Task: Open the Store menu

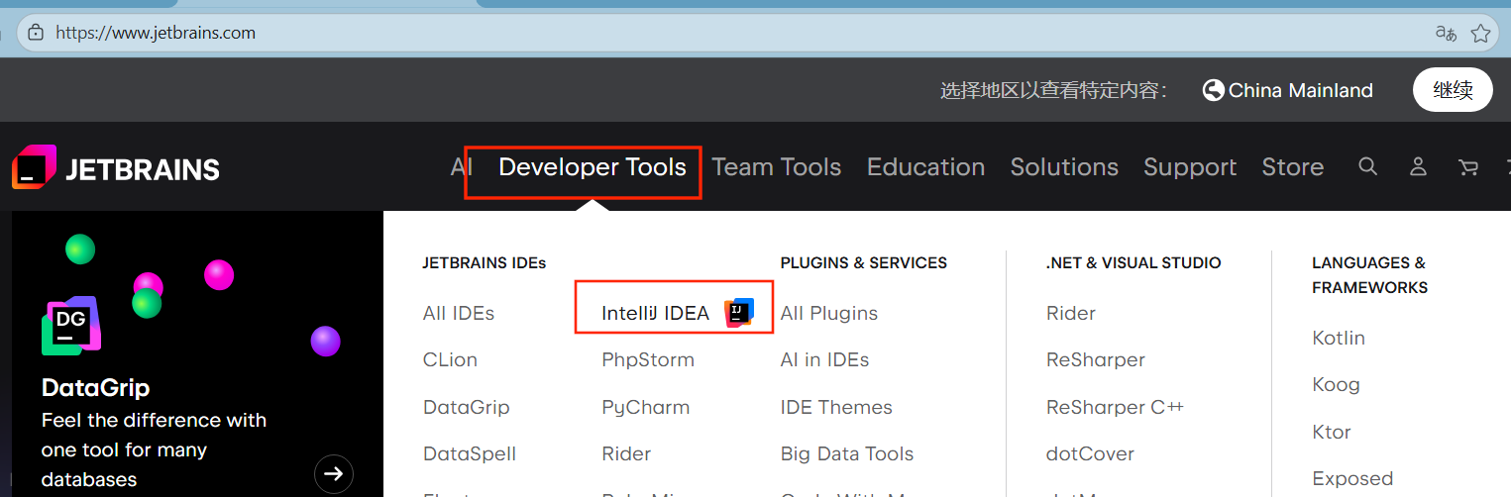Action: pos(1292,167)
